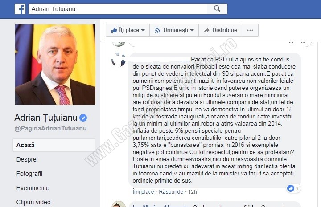Viewport: 321px width, 207px height.
Task: Open the Despre section
Action: point(26,159)
